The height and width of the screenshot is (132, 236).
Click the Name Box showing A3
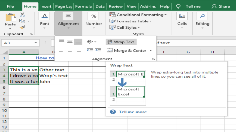click(x=20, y=43)
